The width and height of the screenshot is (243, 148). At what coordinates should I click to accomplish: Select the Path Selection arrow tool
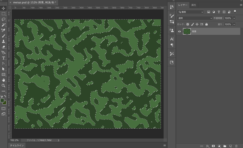[x=3, y=69]
